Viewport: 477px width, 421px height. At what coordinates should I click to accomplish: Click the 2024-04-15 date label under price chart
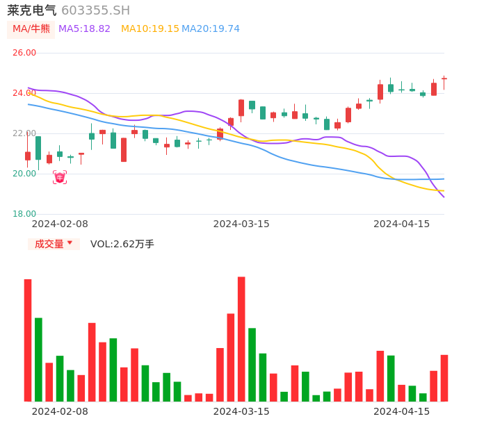pyautogui.click(x=402, y=224)
